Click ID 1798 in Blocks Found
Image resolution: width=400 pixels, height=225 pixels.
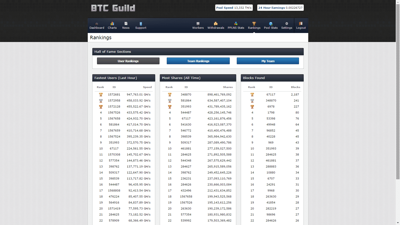271,112
